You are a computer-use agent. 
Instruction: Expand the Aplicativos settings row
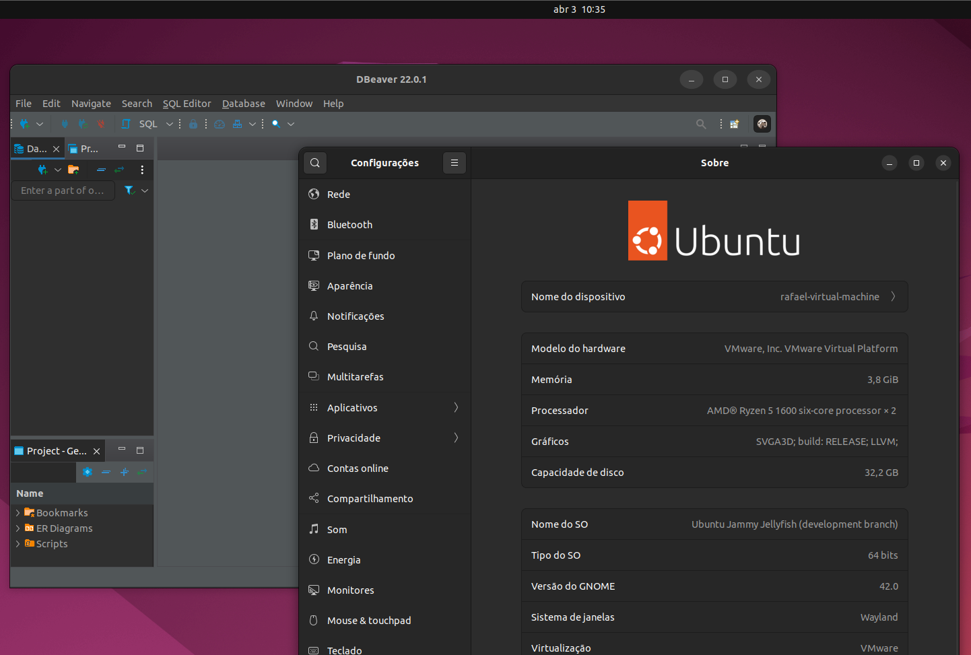pyautogui.click(x=384, y=407)
